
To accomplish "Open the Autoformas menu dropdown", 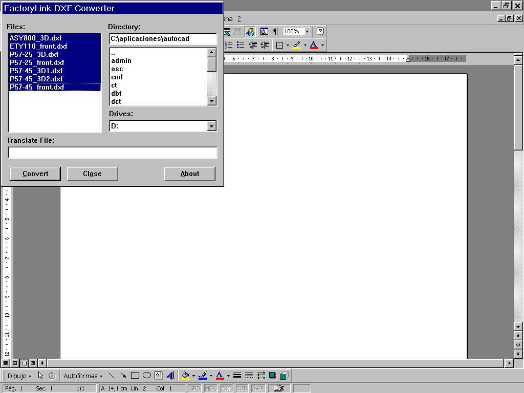I will 83,376.
